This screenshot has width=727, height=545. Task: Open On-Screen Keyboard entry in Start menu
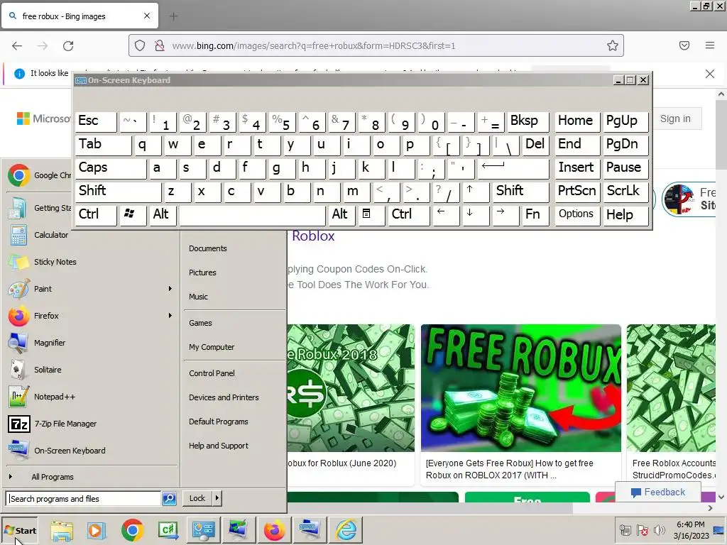point(90,451)
